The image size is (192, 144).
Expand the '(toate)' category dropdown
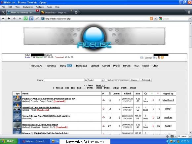coord(102,80)
